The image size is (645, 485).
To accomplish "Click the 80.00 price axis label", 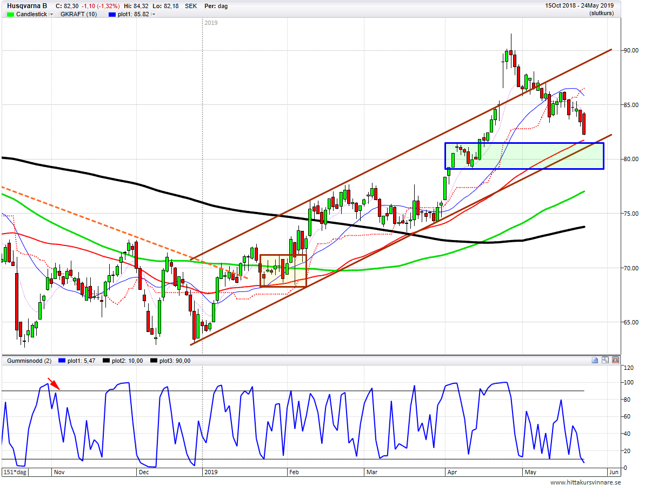I will coord(631,159).
